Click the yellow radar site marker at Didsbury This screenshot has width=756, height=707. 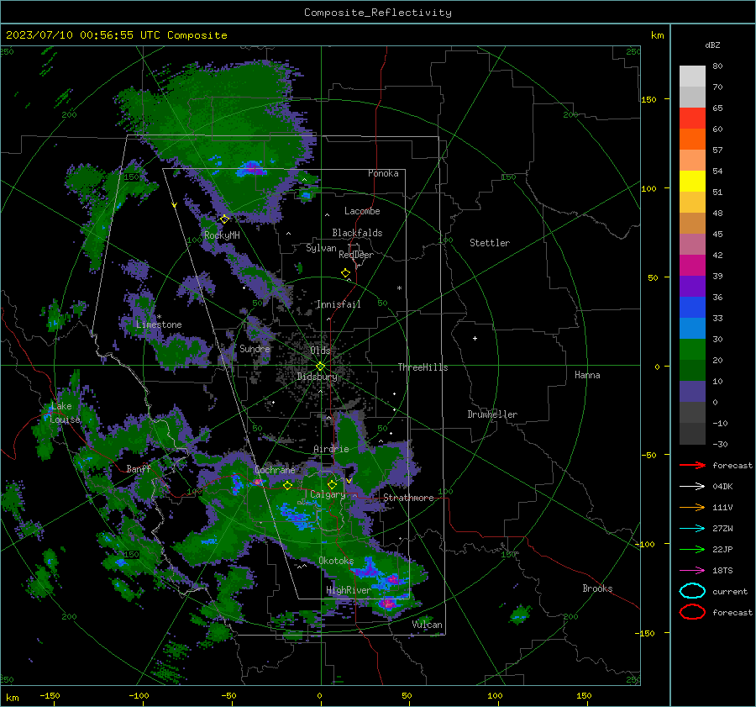320,367
